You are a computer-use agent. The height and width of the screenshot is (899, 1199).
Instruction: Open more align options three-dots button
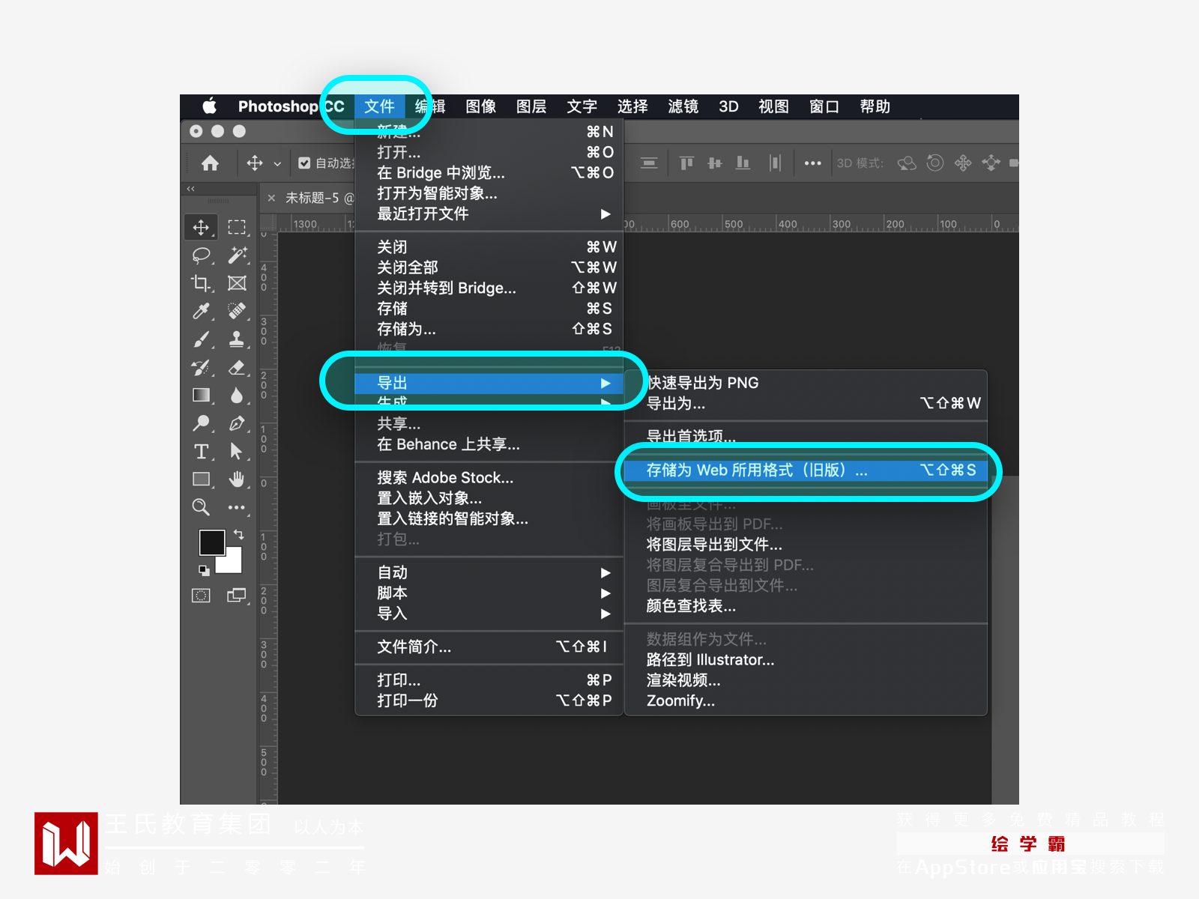[x=812, y=163]
